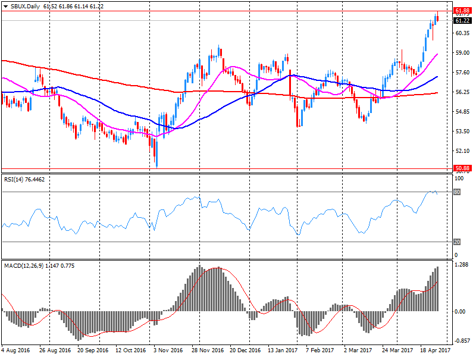Click the 56.25 price scale value
The image size is (476, 357).
[x=463, y=92]
